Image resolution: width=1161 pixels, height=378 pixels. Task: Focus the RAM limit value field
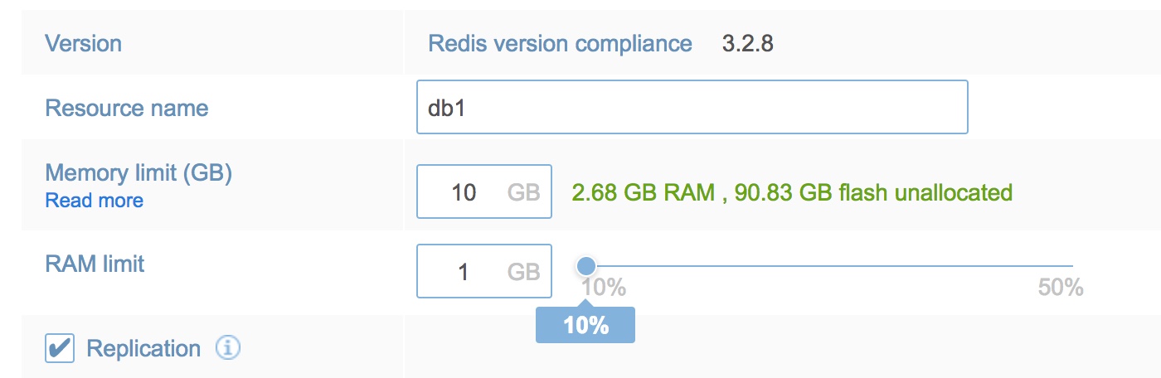click(x=464, y=271)
